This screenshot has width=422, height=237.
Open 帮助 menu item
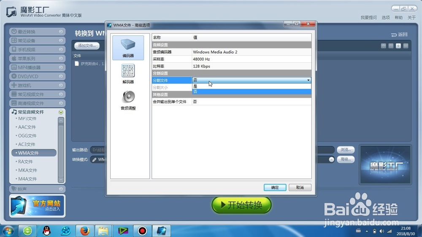(399, 17)
